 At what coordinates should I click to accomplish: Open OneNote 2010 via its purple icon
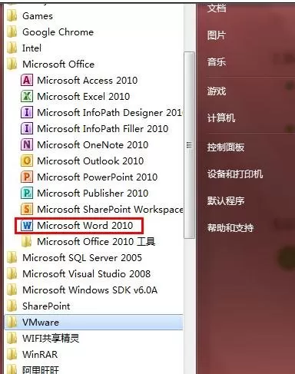click(x=27, y=145)
